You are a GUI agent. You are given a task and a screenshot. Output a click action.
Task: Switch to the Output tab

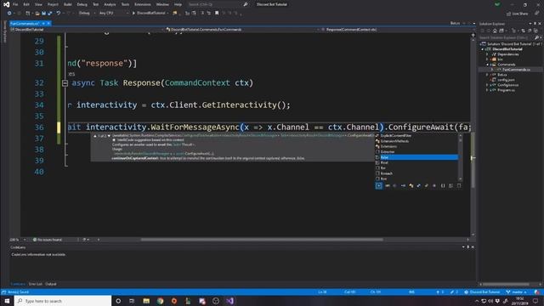[x=51, y=284]
